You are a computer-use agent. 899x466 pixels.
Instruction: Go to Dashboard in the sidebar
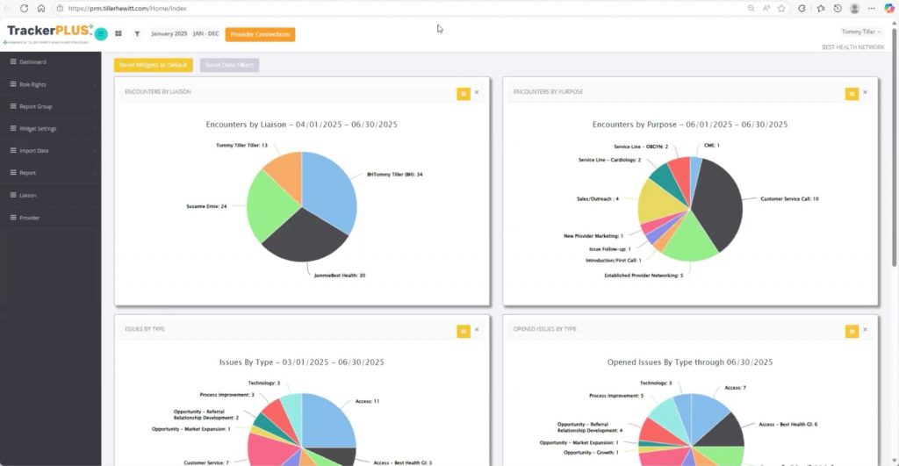[50, 62]
